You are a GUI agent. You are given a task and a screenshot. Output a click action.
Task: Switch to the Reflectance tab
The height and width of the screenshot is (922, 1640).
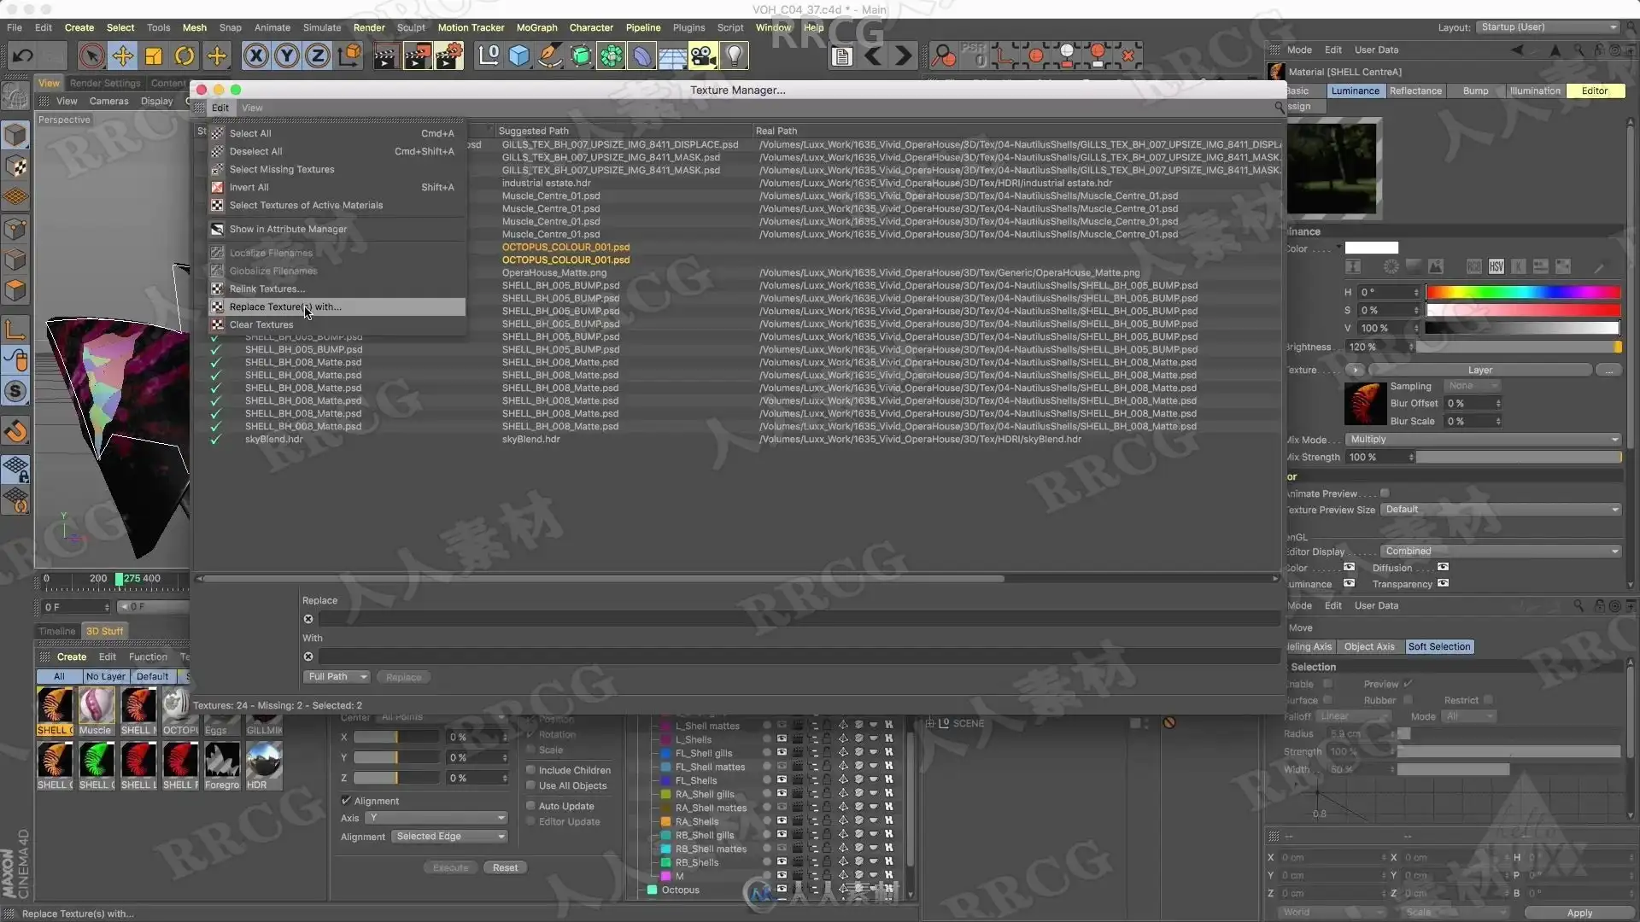(x=1414, y=91)
